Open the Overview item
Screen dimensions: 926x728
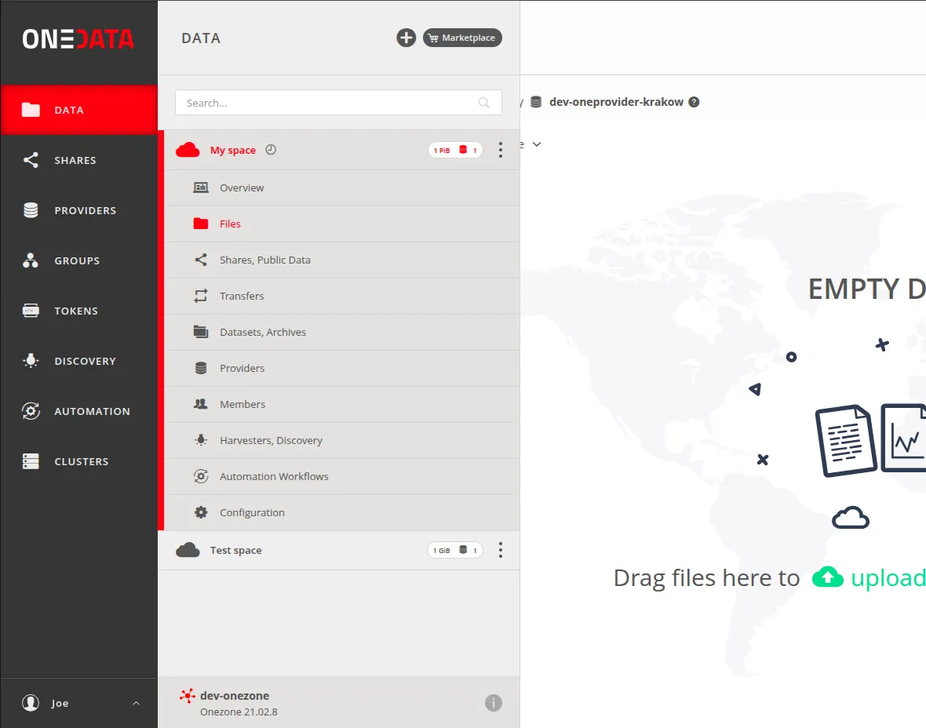pyautogui.click(x=342, y=187)
